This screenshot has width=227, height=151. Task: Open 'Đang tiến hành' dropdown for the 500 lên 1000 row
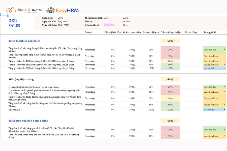point(224,56)
